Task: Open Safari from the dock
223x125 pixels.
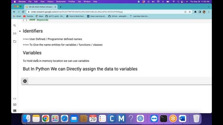Action: point(64,118)
